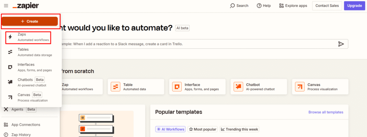This screenshot has width=367, height=137.
Task: Click the App Connections sidebar icon
Action: point(6,124)
